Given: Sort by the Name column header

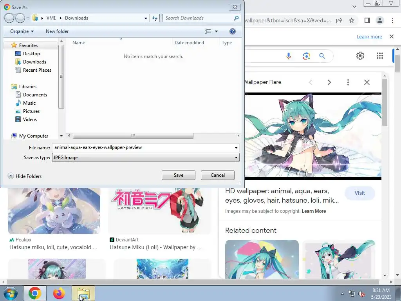Looking at the screenshot, I should coord(78,43).
